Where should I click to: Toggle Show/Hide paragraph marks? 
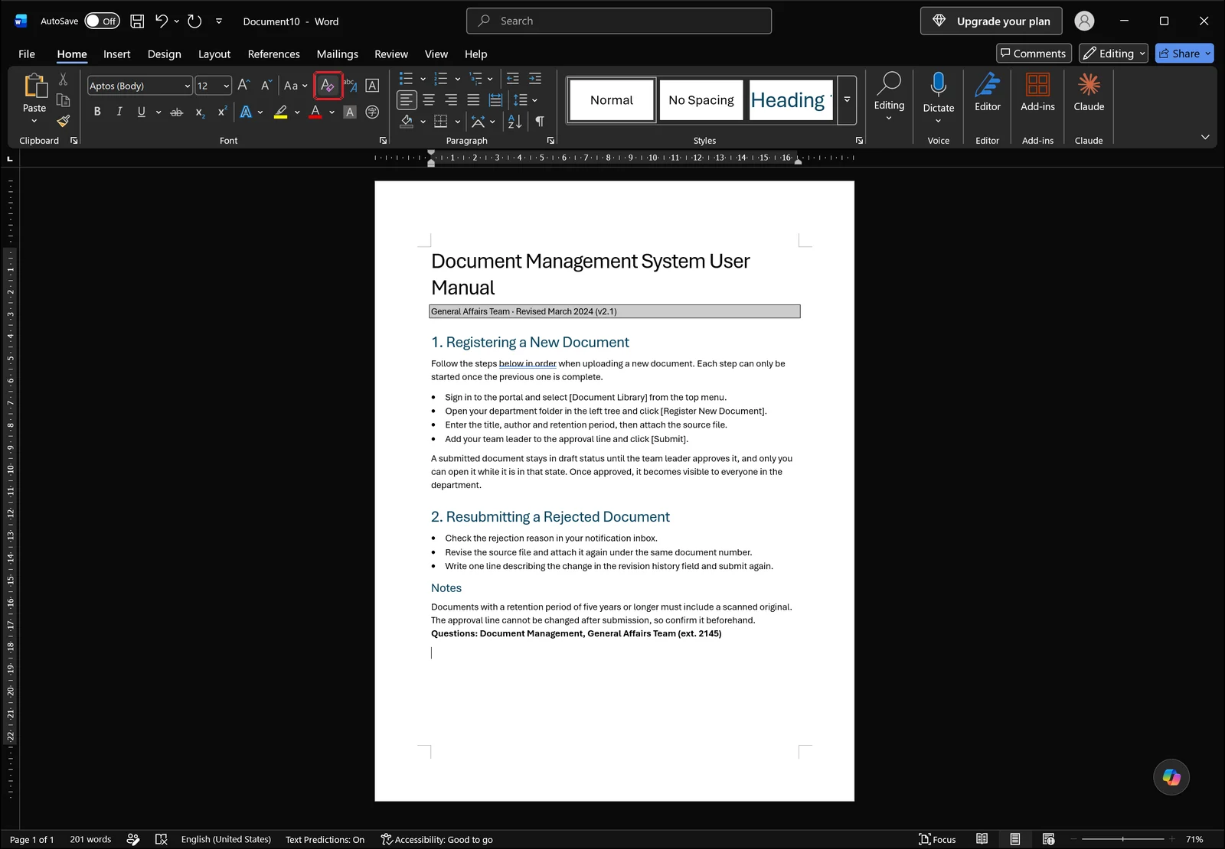point(540,121)
